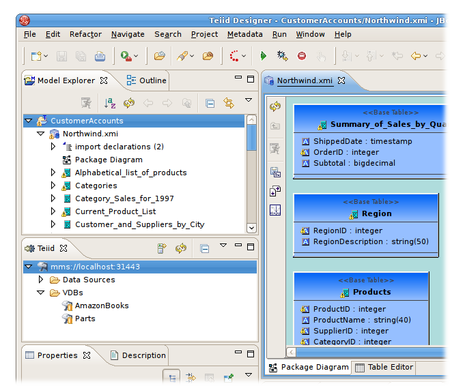The width and height of the screenshot is (450, 386).
Task: Open the Metadata menu
Action: [244, 34]
